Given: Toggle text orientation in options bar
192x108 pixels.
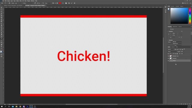Looking at the screenshot, I should tap(9, 3).
